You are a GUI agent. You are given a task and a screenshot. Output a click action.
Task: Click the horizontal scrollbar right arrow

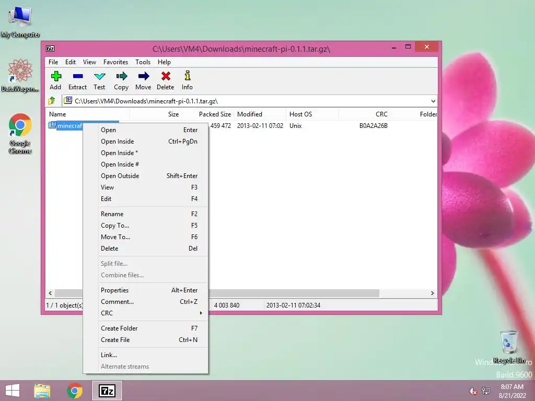[x=432, y=293]
